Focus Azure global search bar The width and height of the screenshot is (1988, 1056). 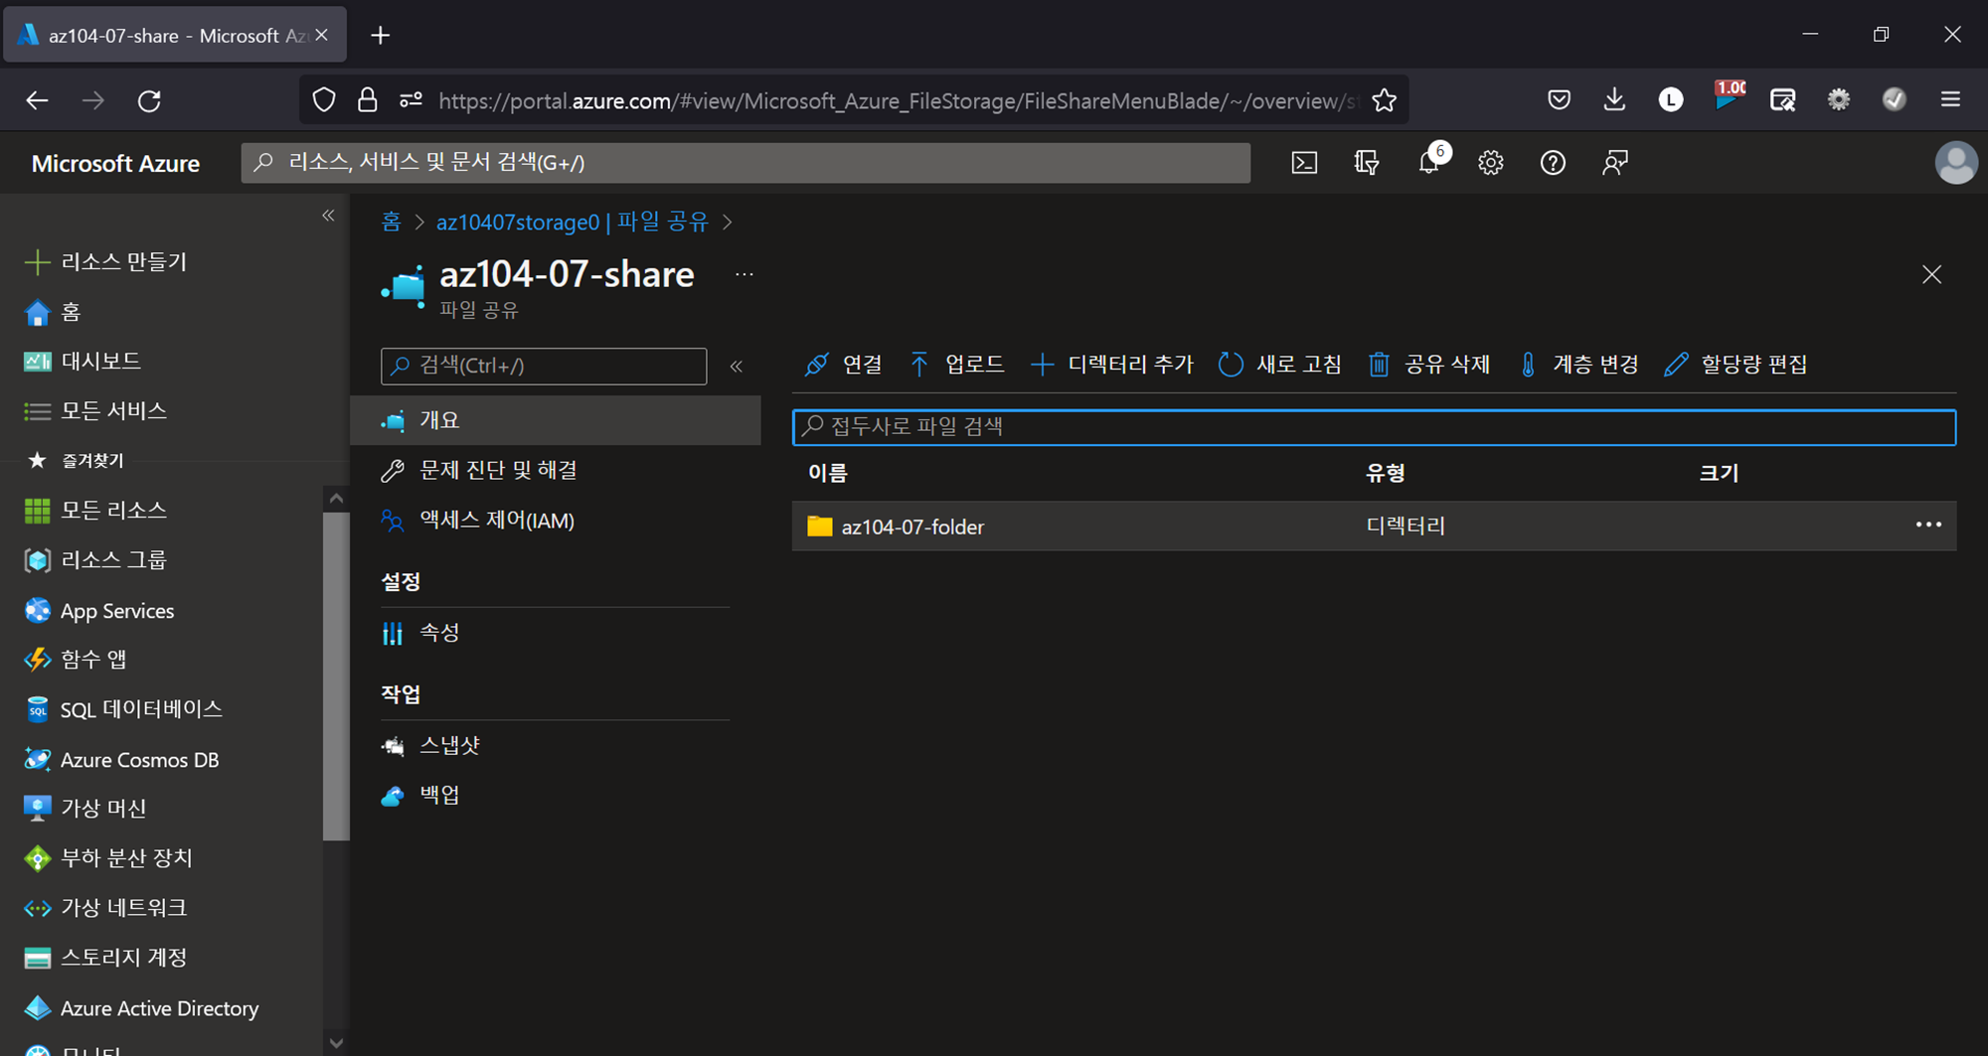[745, 163]
